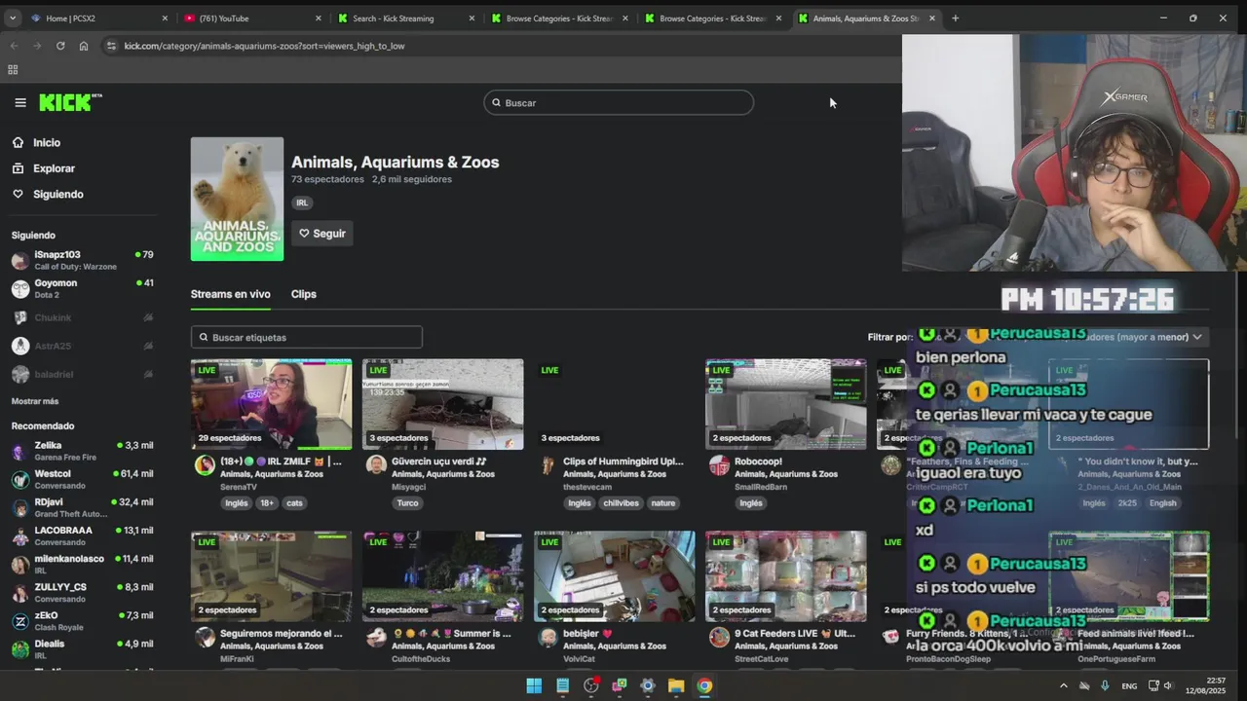1247x701 pixels.
Task: Select the chillvibes tag
Action: click(620, 503)
